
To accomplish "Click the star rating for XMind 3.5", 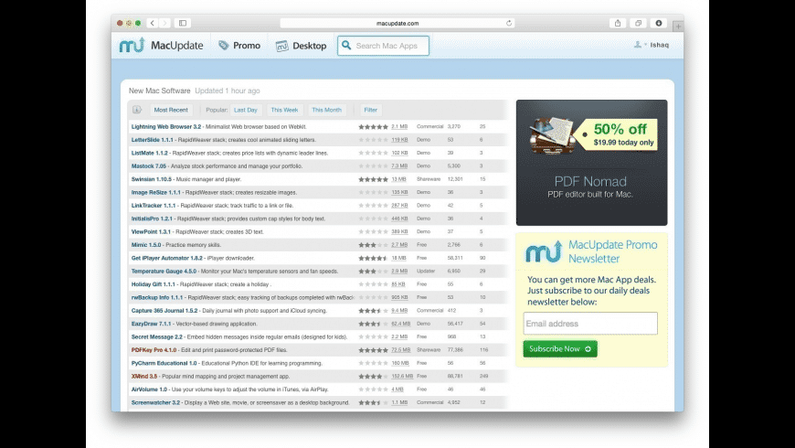I will point(373,377).
